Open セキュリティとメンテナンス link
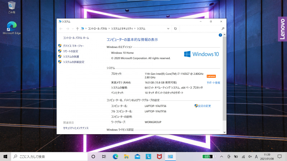 (x=76, y=128)
